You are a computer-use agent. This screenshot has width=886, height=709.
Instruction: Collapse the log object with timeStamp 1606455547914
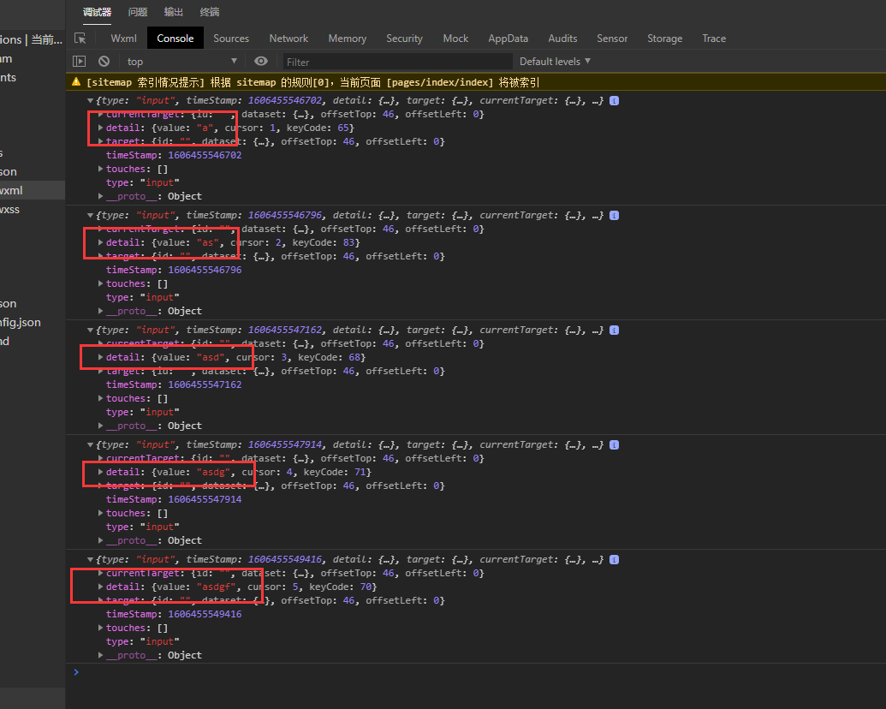click(x=91, y=445)
